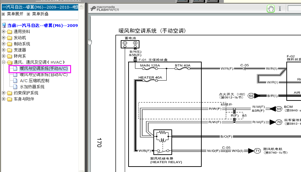301x172 pixels.
Task: Click the 菜单折叠 collapse-all icon
Action: tap(29, 14)
